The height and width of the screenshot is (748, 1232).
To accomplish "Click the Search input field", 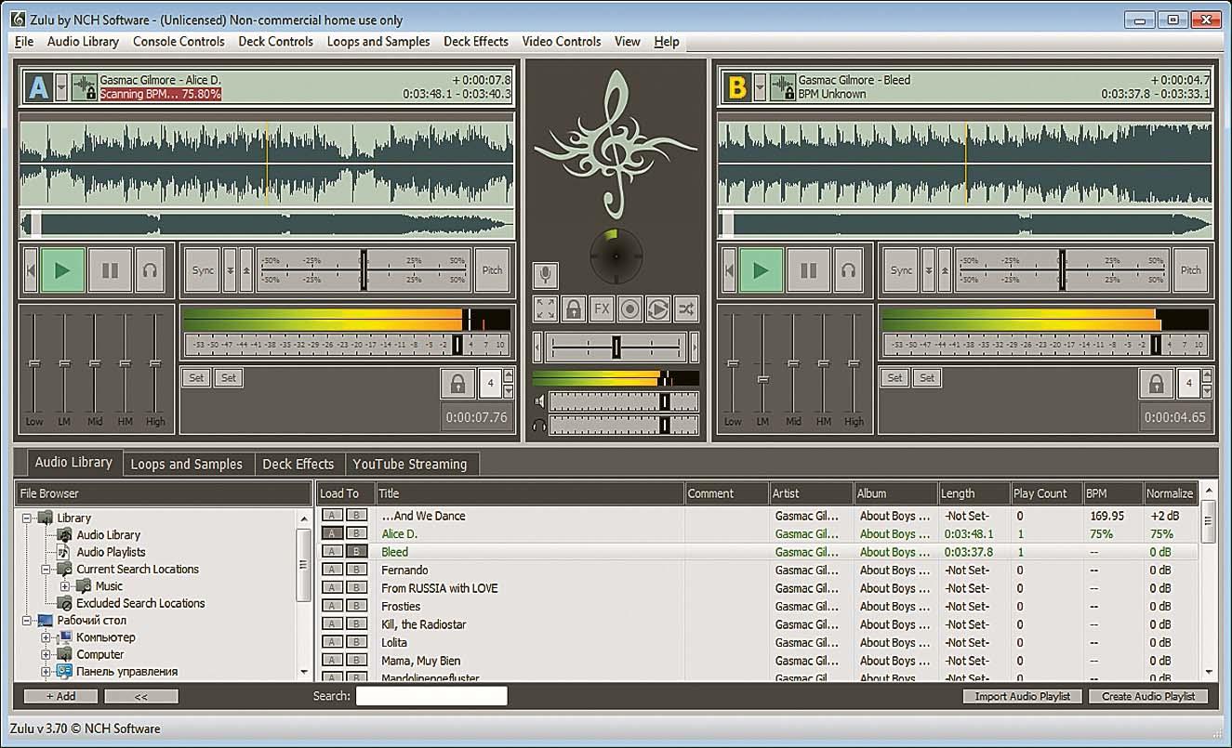I will click(431, 696).
